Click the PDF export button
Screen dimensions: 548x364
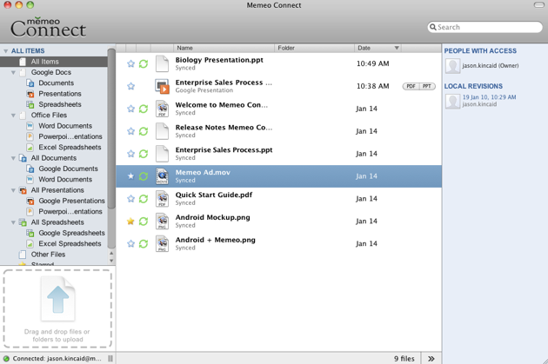pyautogui.click(x=411, y=87)
